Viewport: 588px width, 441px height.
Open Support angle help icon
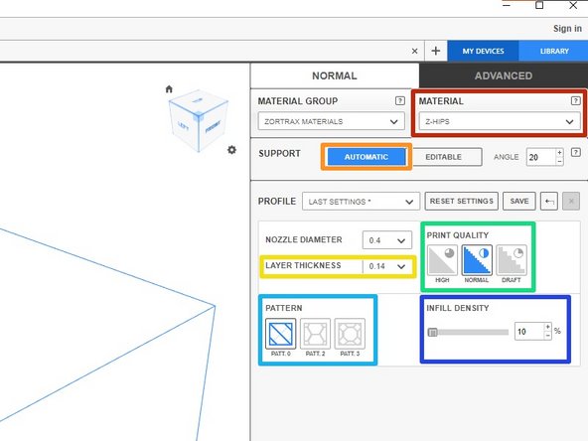576,152
